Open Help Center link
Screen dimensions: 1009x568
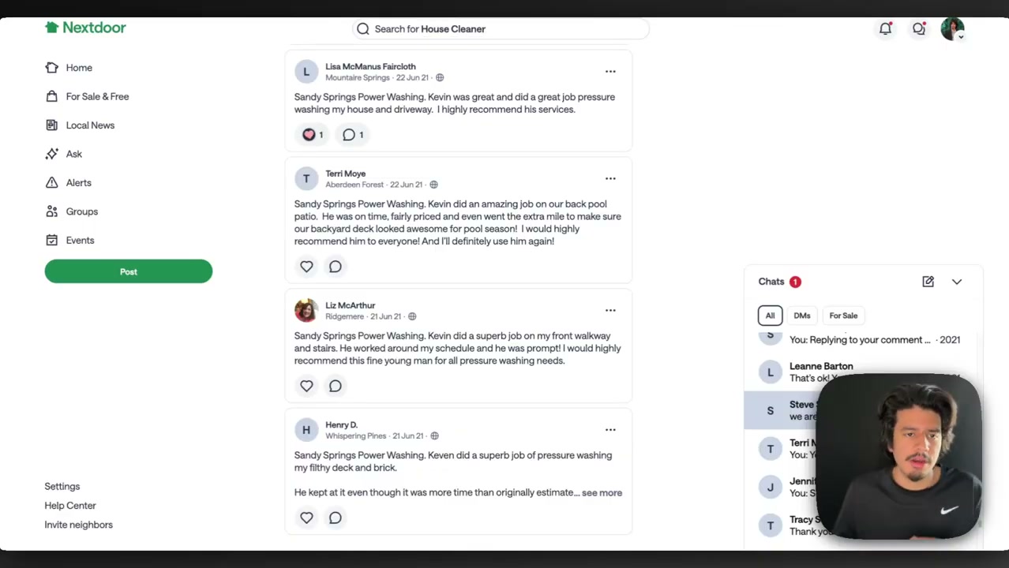coord(70,506)
